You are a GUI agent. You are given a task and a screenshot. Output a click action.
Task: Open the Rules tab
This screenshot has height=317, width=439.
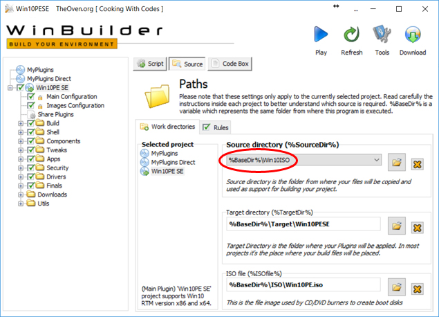(216, 127)
